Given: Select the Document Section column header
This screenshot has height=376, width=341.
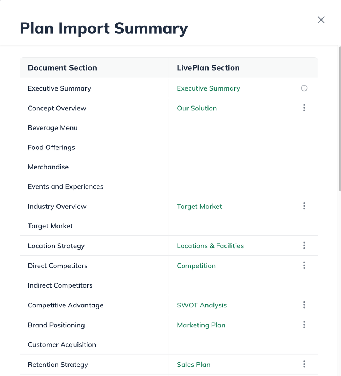Looking at the screenshot, I should click(x=63, y=68).
